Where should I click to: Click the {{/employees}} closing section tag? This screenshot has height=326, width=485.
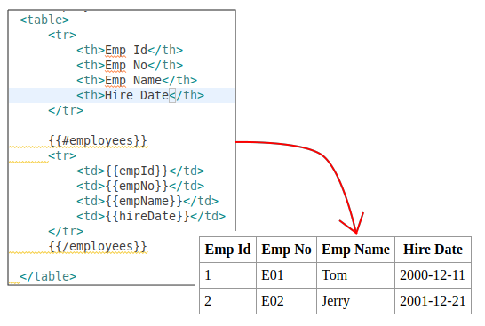tap(98, 247)
